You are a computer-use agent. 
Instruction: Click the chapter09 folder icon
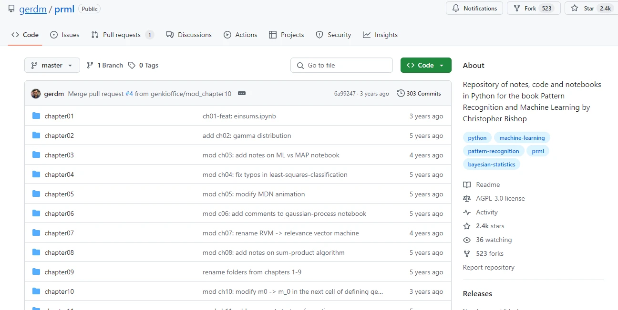click(36, 272)
